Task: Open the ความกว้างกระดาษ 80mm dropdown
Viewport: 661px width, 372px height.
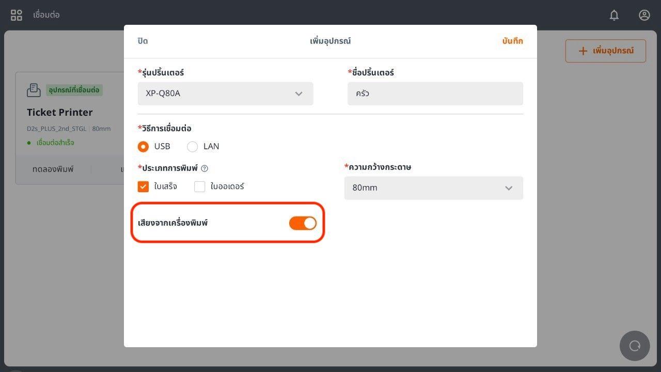Action: coord(433,188)
